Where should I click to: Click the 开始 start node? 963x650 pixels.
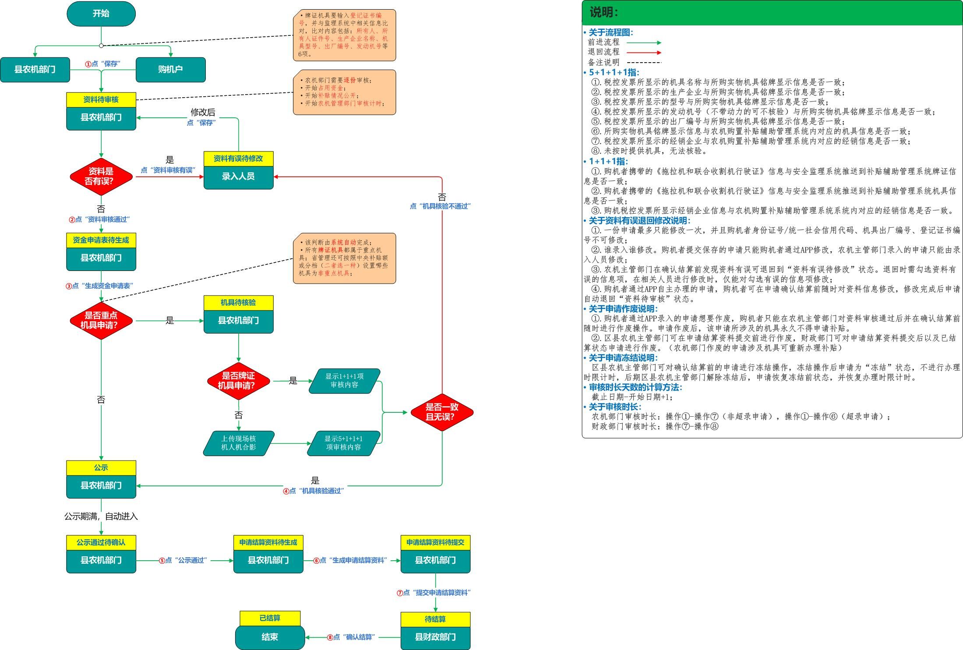[101, 14]
